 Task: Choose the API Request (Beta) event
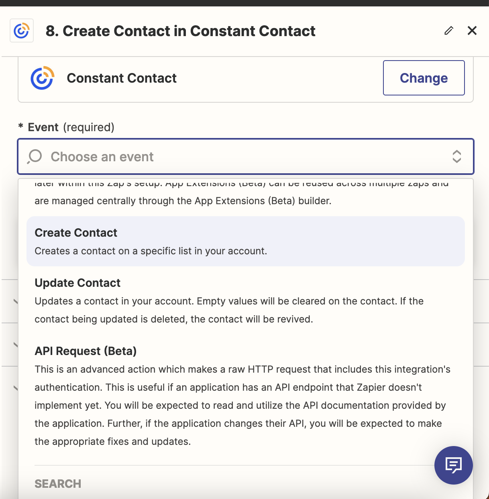pos(246,396)
